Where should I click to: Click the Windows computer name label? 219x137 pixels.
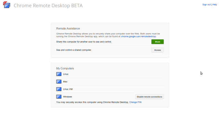(67, 97)
